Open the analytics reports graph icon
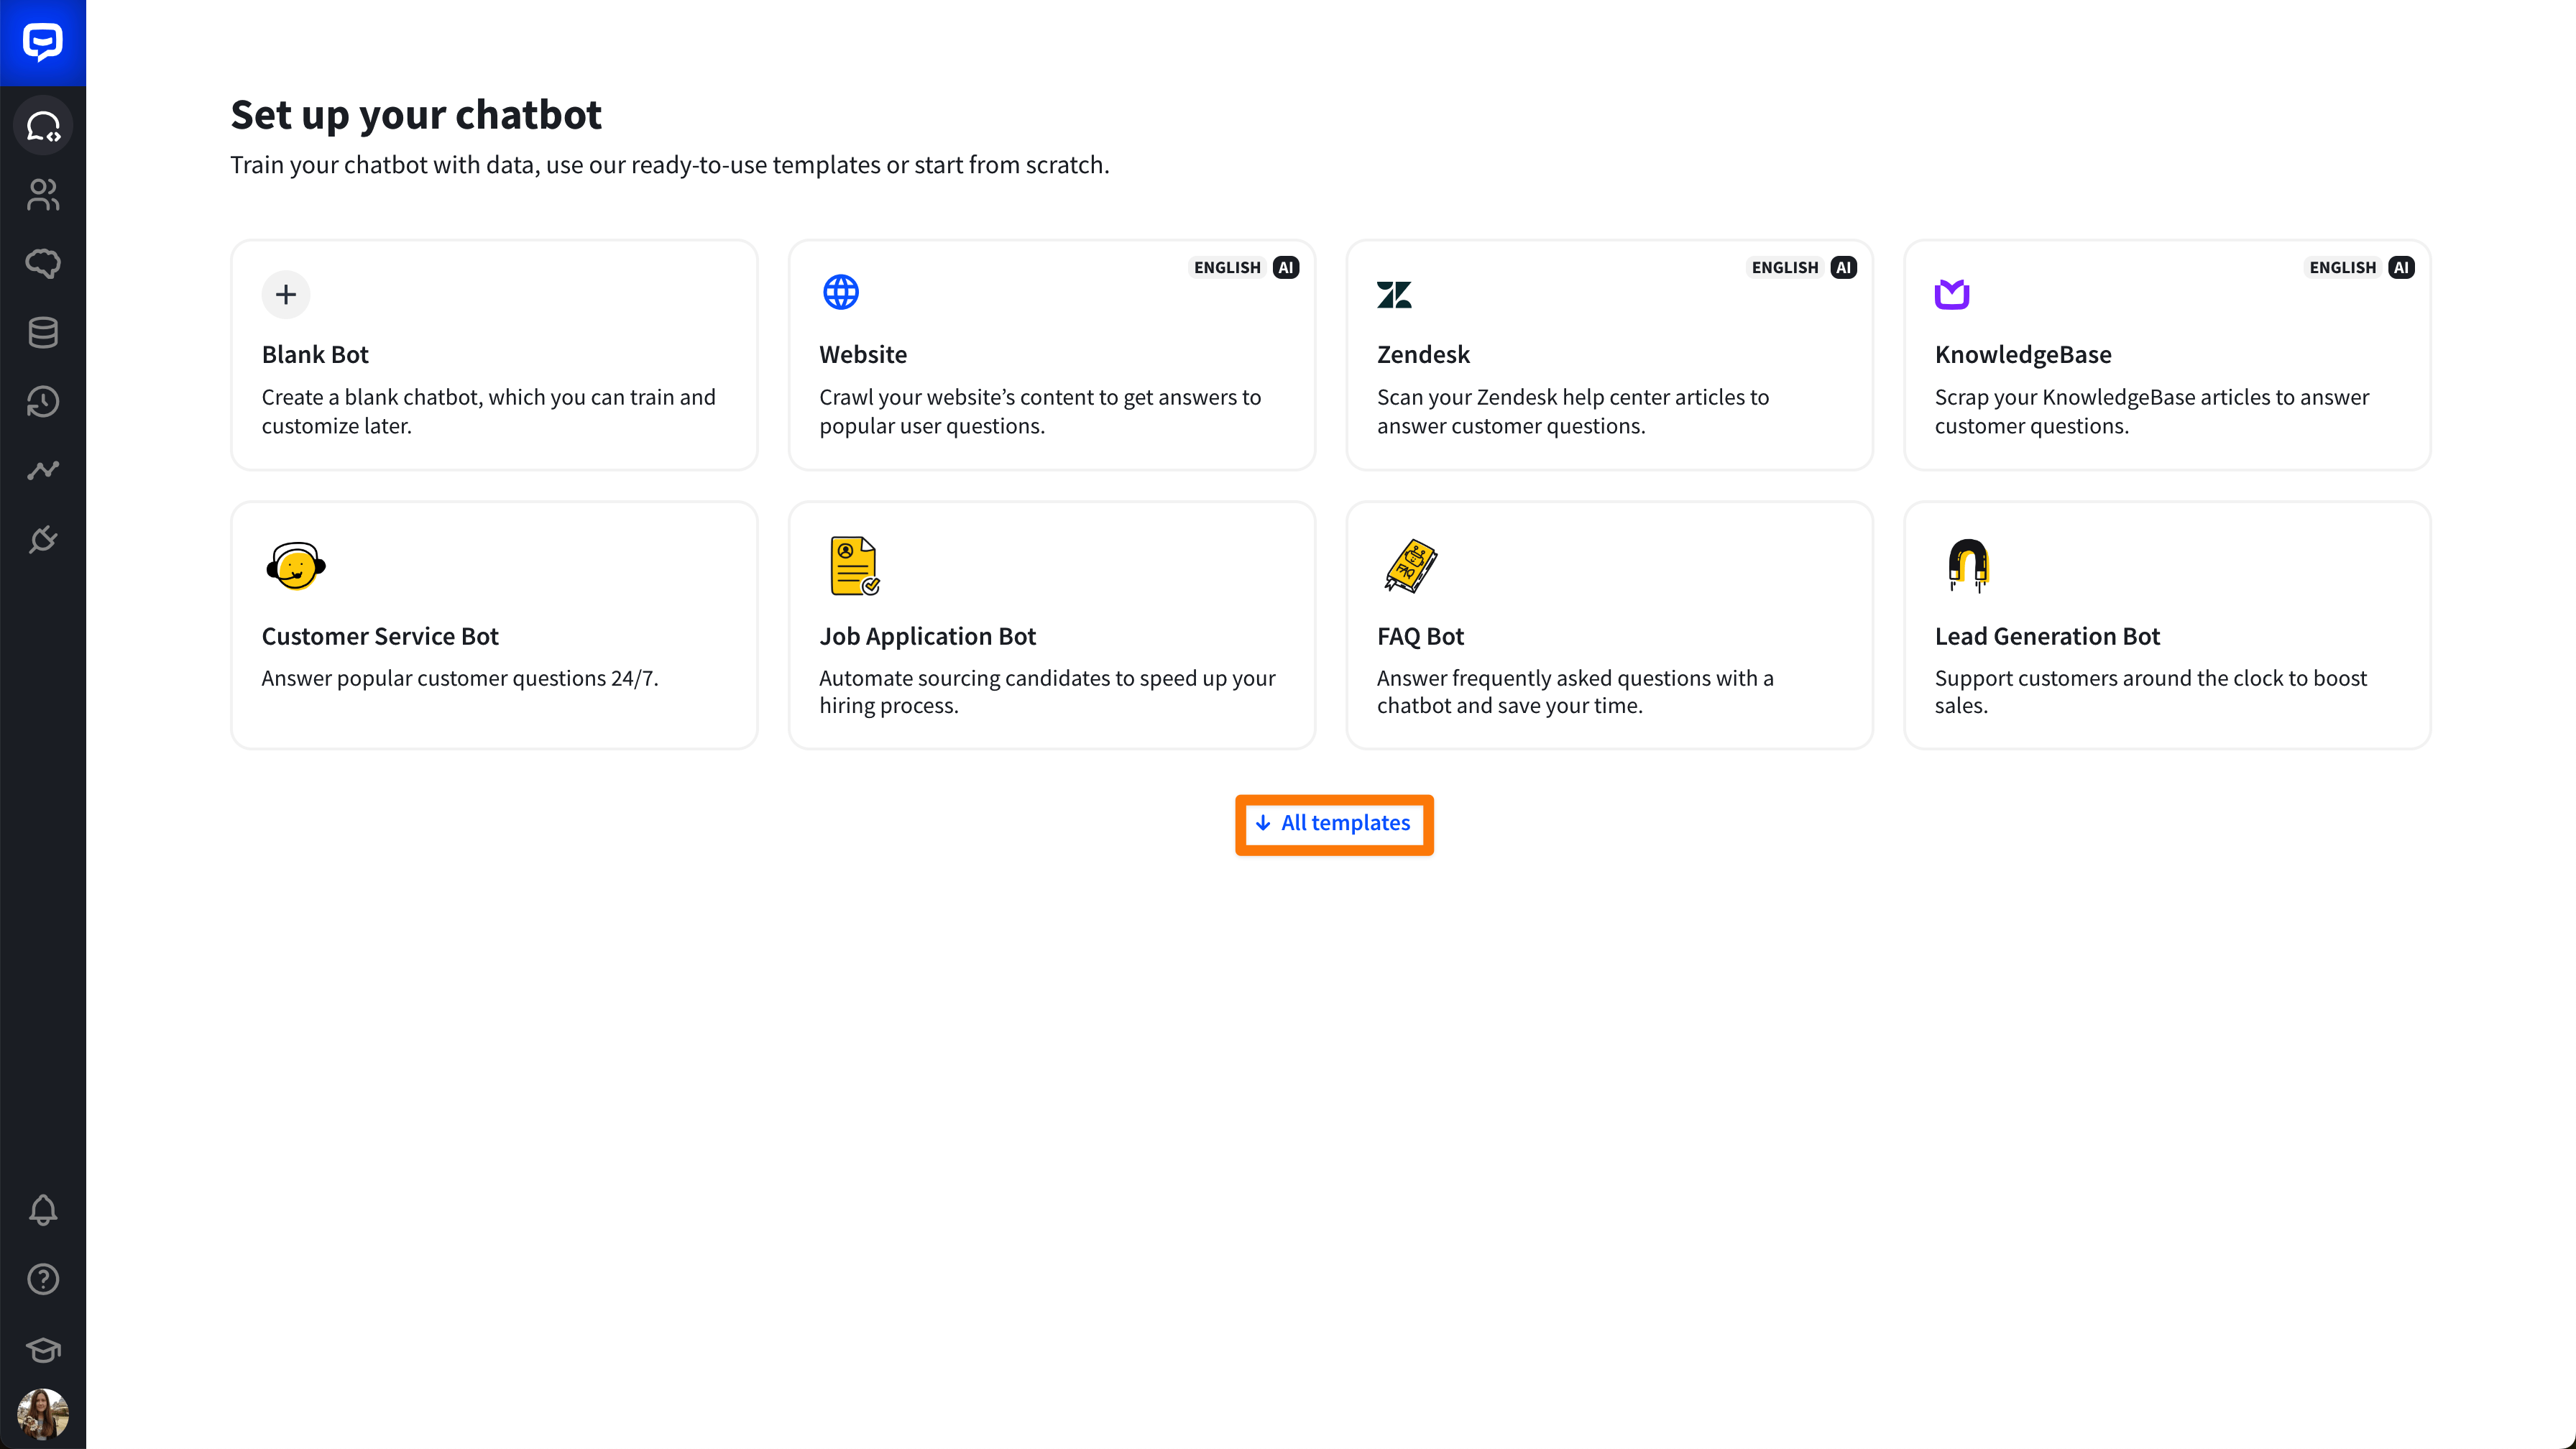 point(43,470)
